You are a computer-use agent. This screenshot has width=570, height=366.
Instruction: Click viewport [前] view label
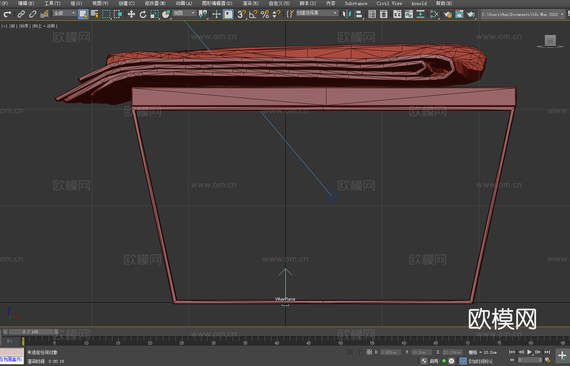coord(13,26)
